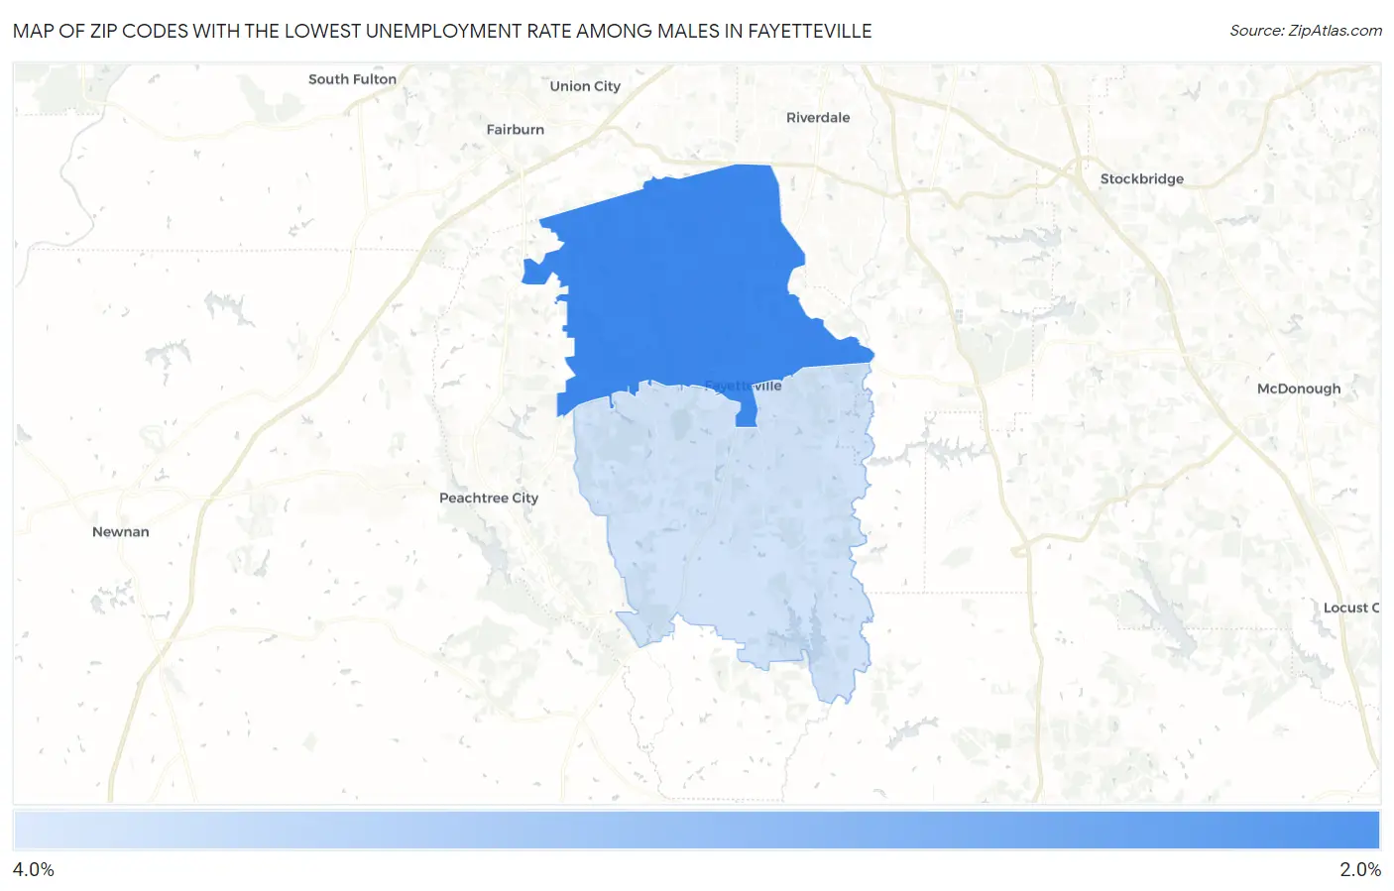Image resolution: width=1394 pixels, height=891 pixels.
Task: Click the 'Riverdale' map label
Action: tap(818, 118)
